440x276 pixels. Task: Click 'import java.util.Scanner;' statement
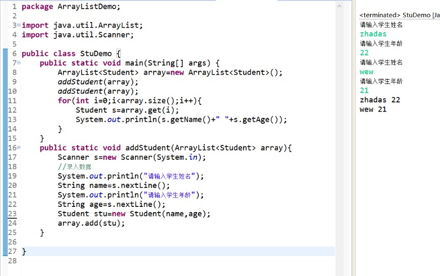click(78, 35)
